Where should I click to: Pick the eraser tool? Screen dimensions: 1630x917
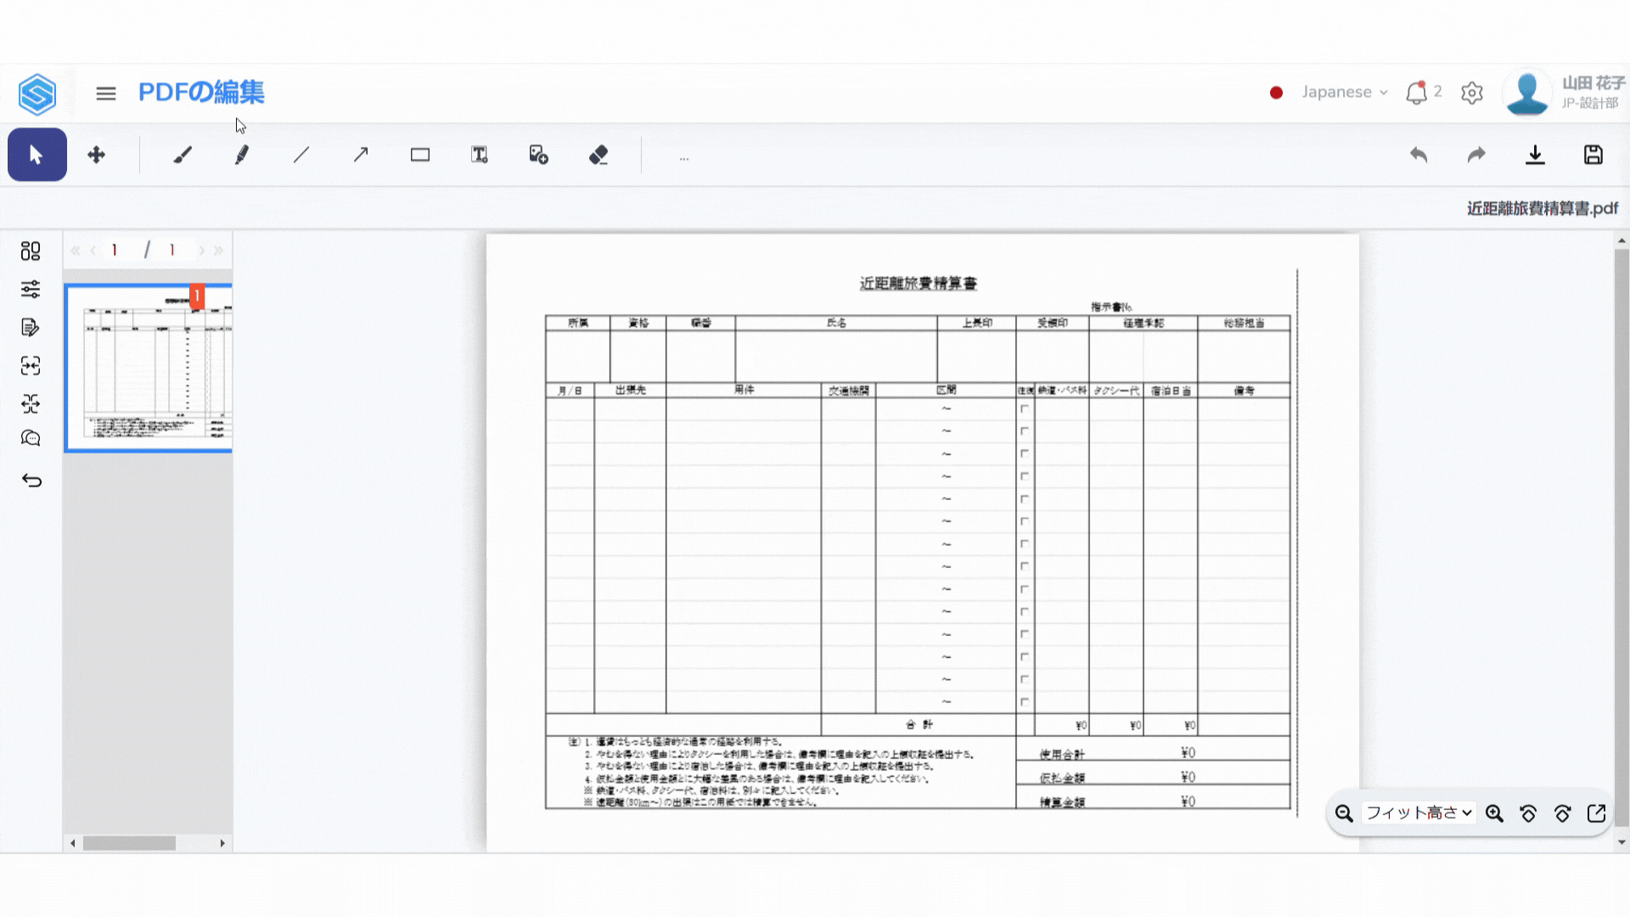(x=599, y=155)
